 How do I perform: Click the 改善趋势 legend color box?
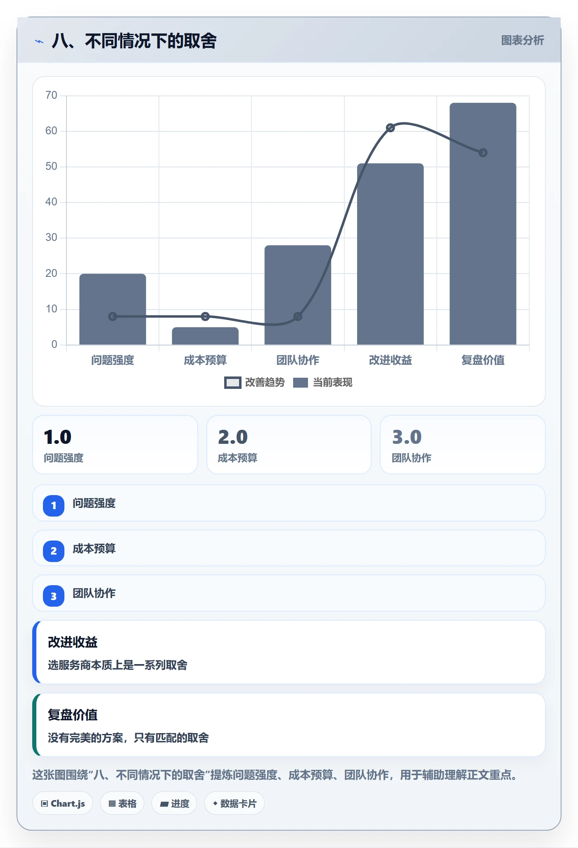(233, 383)
